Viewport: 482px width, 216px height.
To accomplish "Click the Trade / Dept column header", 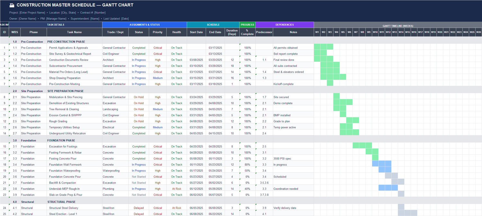I will tap(115, 32).
